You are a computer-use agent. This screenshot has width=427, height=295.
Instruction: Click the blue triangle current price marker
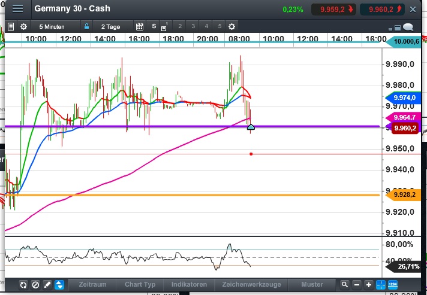pos(251,127)
